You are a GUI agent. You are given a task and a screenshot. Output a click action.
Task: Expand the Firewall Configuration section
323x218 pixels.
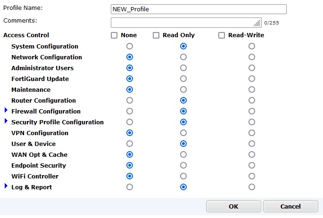click(x=6, y=111)
